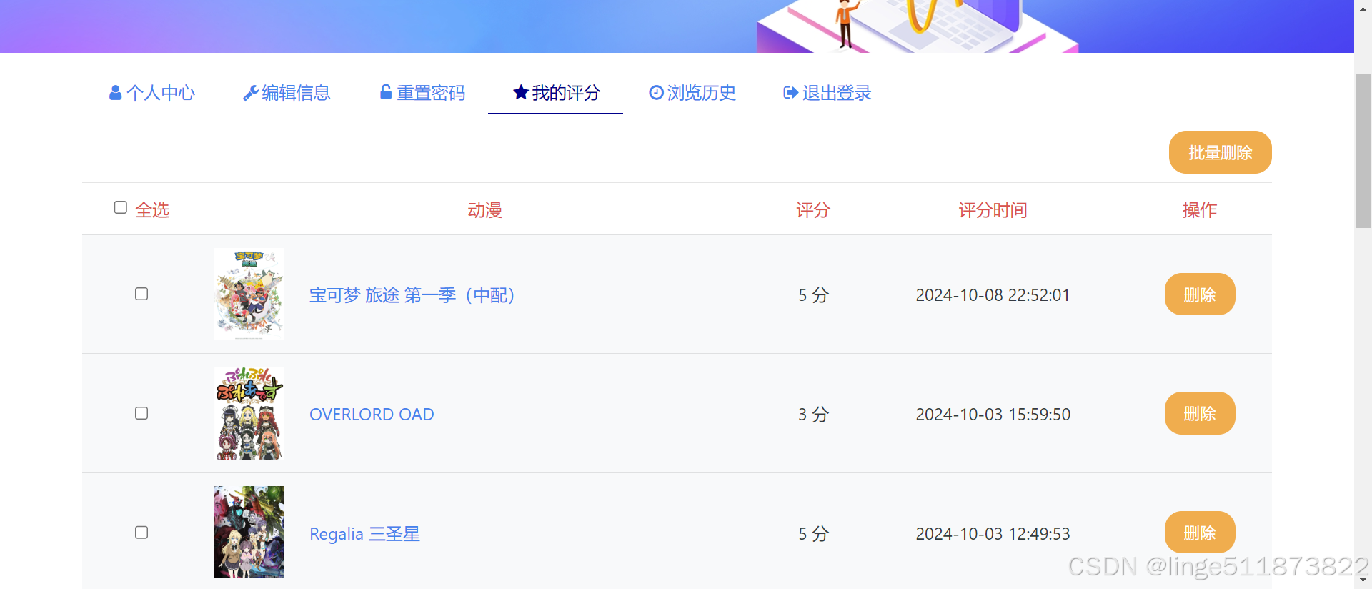1372x589 pixels.
Task: Go to the 重置密码 tab
Action: coord(422,93)
